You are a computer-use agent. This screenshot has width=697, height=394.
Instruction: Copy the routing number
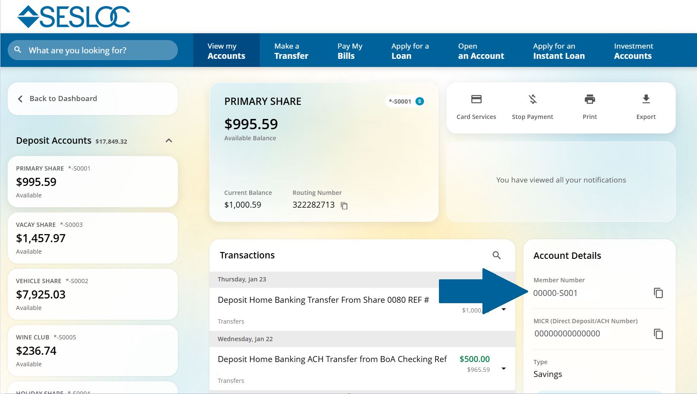pyautogui.click(x=345, y=206)
